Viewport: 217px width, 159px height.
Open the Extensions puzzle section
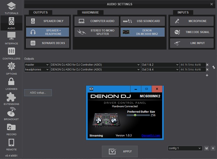[x=11, y=99]
